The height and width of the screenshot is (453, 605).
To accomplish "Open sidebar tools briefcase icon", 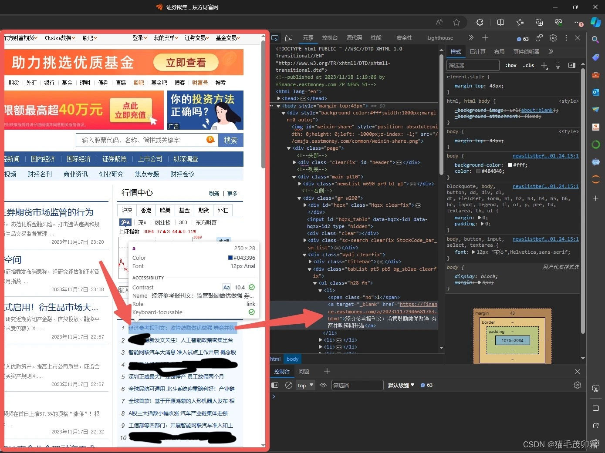I will click(595, 74).
